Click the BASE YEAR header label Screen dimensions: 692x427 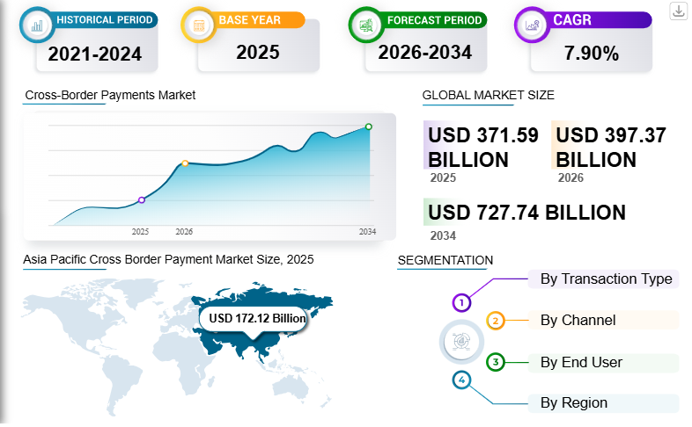point(250,20)
